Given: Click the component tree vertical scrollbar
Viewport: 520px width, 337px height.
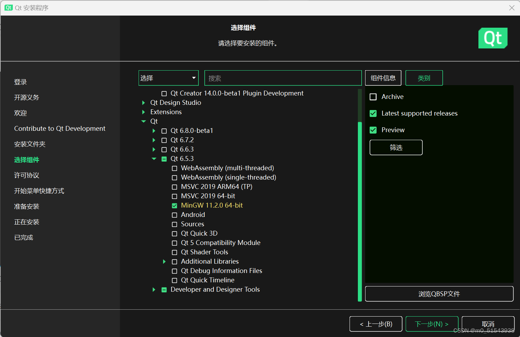Looking at the screenshot, I should (360, 211).
